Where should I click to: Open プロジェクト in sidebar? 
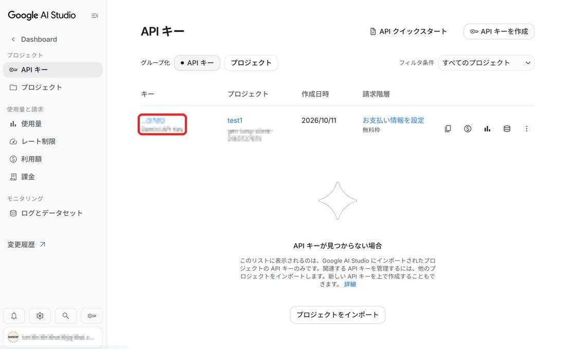pos(52,88)
